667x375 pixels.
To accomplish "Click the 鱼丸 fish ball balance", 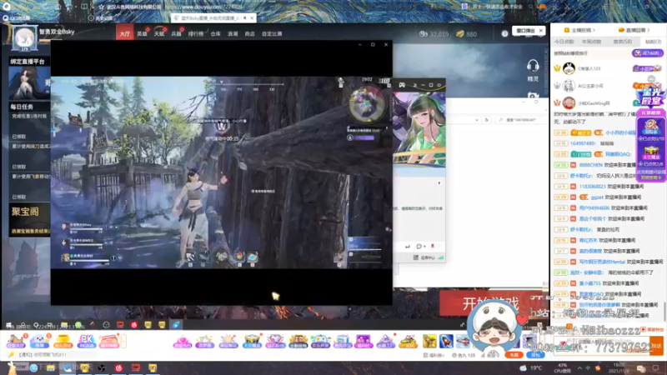I will tap(464, 355).
